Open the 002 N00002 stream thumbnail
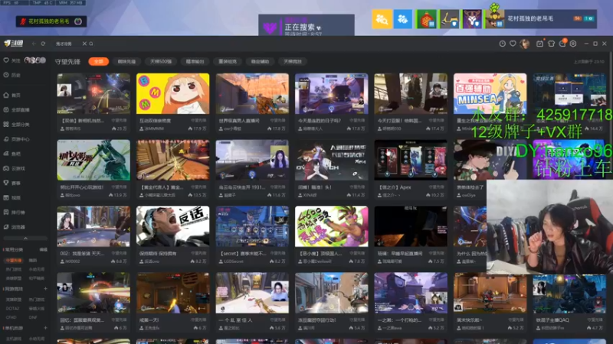This screenshot has height=344, width=613. (93, 226)
